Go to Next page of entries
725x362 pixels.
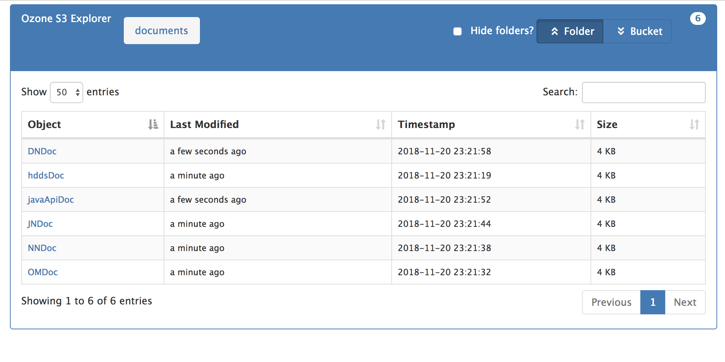[685, 302]
